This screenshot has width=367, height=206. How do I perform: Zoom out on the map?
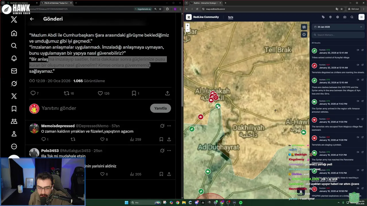click(188, 29)
